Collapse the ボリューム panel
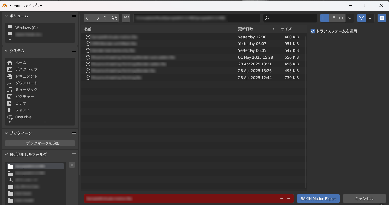Screen dimensions: 389x205 6,16
